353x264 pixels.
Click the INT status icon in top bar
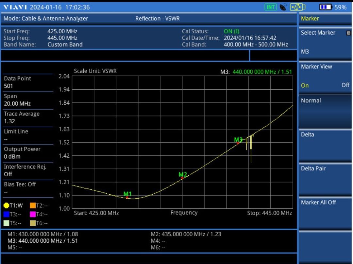point(270,7)
